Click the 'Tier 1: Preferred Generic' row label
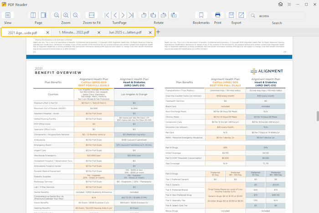319x213 pixels. point(177,179)
